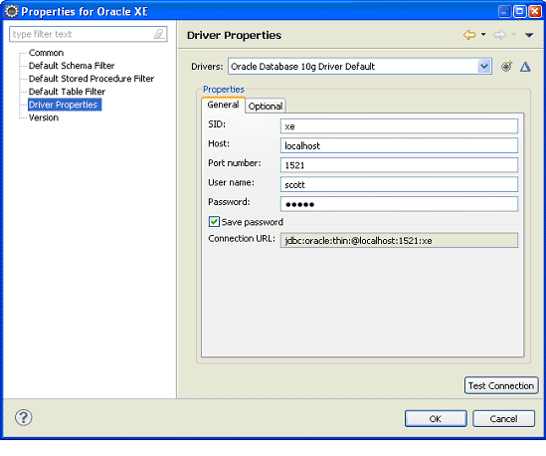
Task: Click the SID input field
Action: click(399, 126)
